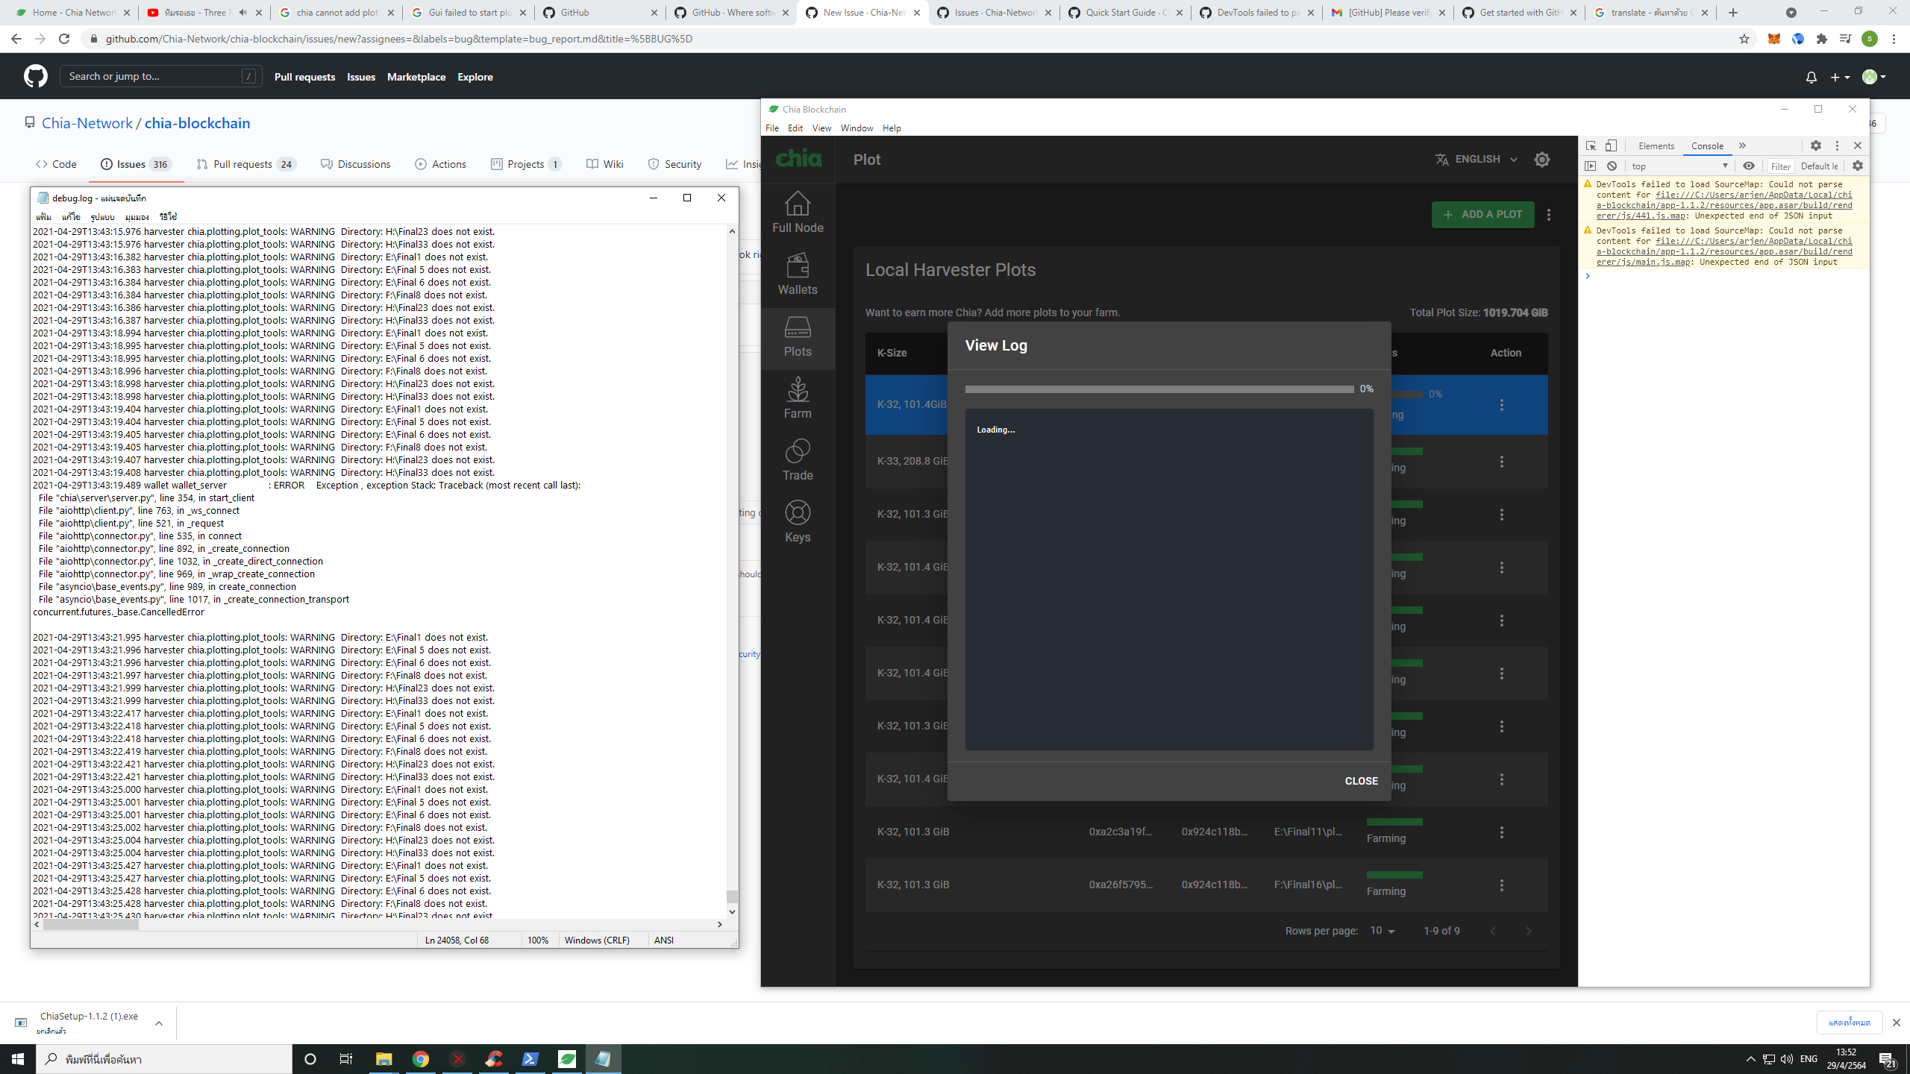This screenshot has height=1074, width=1910.
Task: Open the Discussions repository tab
Action: 355,164
